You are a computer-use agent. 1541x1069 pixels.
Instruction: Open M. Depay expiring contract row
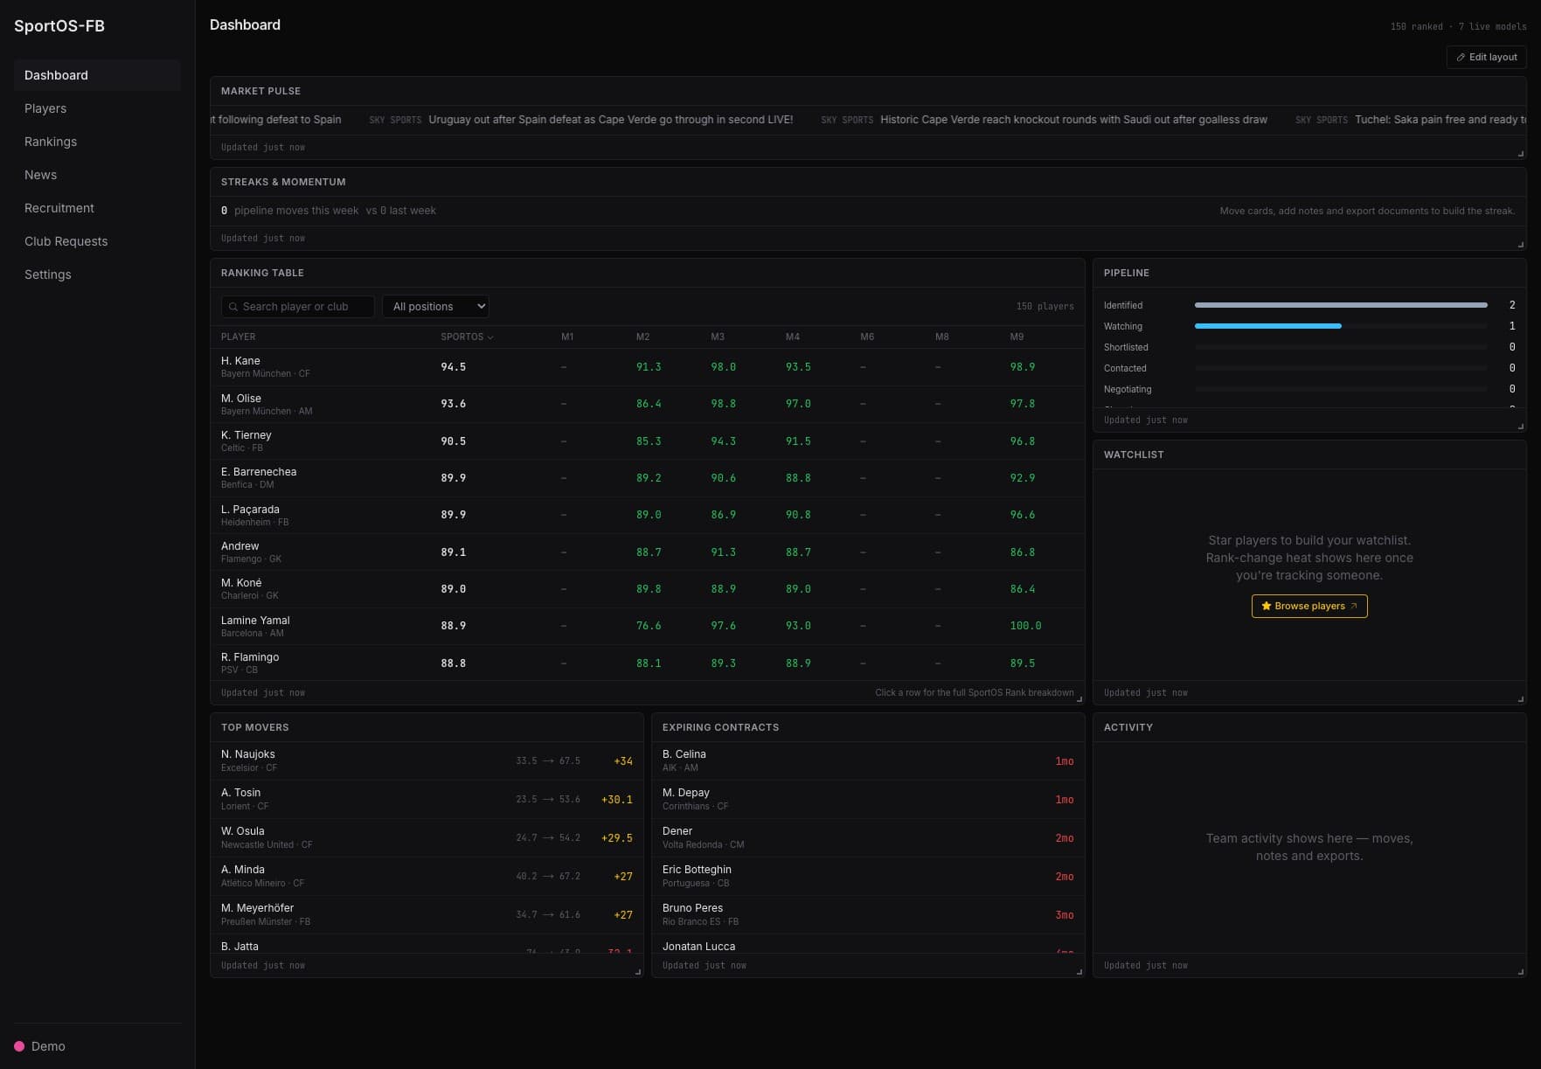868,799
